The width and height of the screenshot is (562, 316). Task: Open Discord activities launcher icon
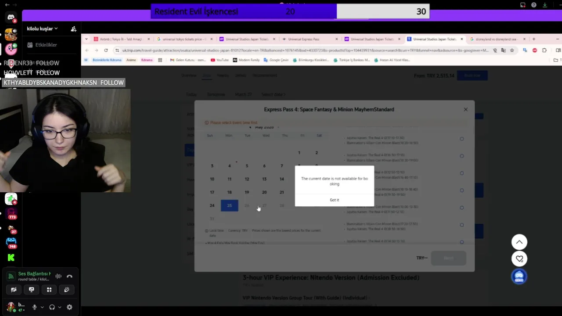point(49,290)
